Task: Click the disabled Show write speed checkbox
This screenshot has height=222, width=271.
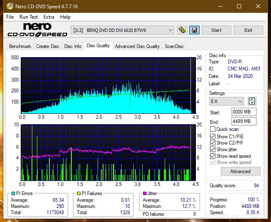Action: [x=212, y=162]
